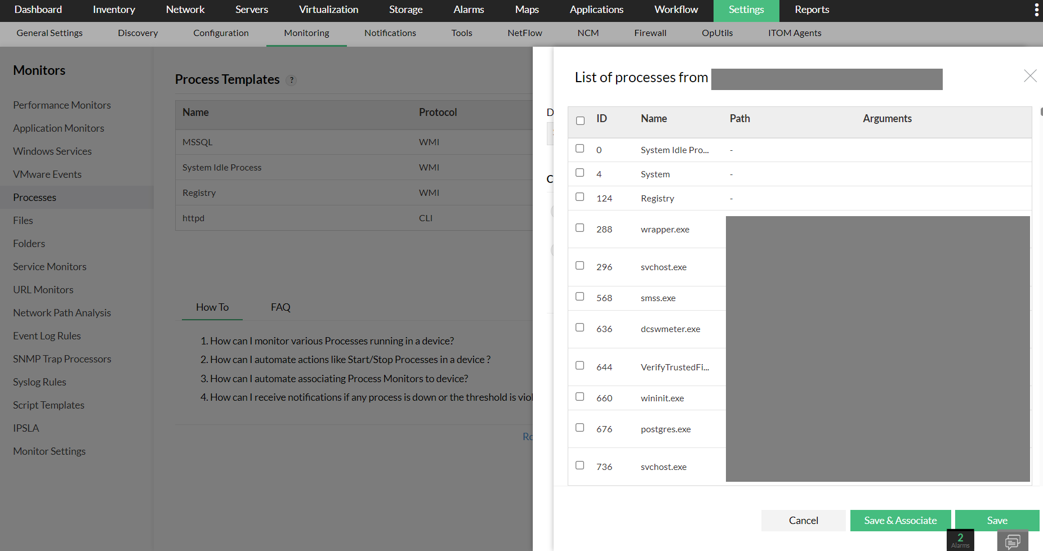Open the chat feedback icon bottom right
This screenshot has width=1043, height=551.
pos(1011,539)
